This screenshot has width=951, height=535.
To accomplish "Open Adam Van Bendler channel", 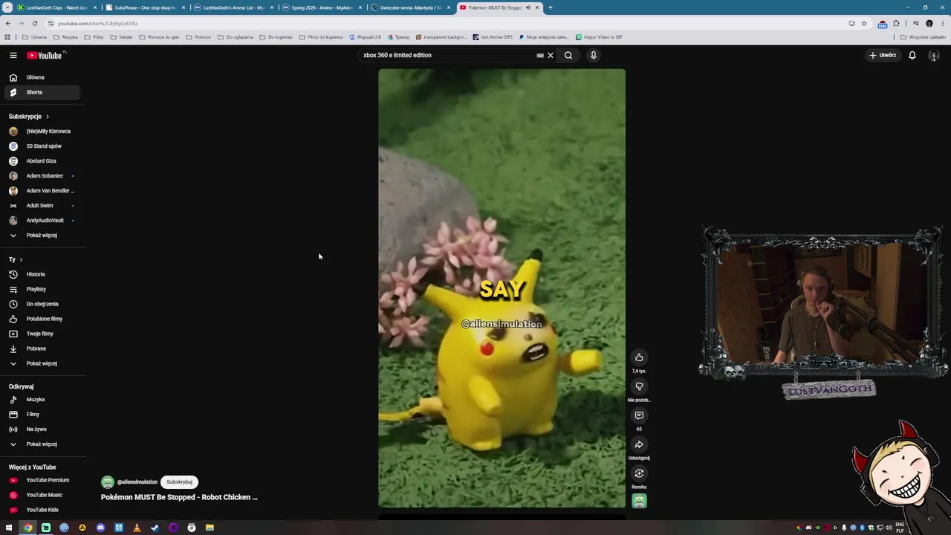I will coord(41,190).
